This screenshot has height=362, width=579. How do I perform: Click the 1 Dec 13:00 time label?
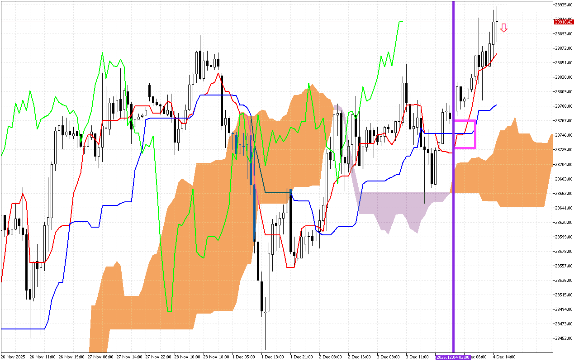pyautogui.click(x=272, y=357)
